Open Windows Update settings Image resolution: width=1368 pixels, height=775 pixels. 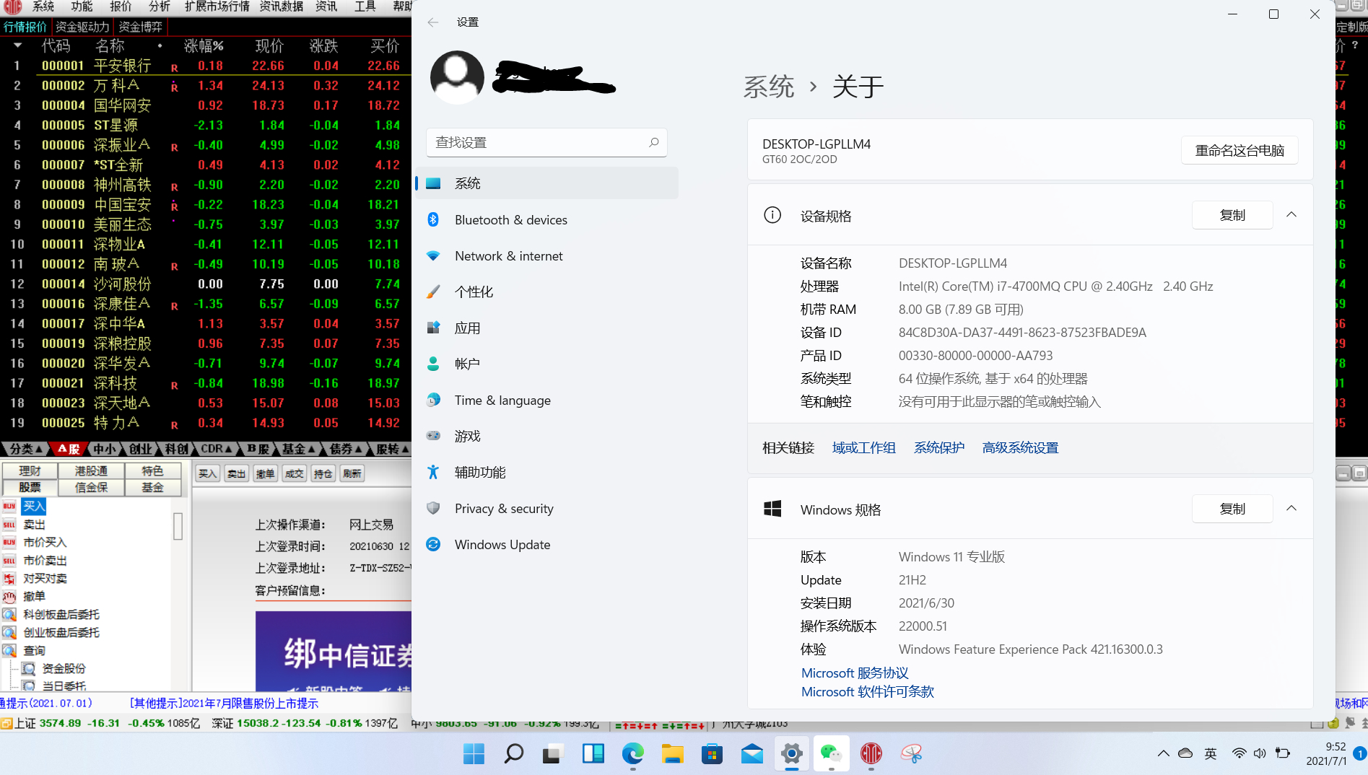click(x=502, y=544)
